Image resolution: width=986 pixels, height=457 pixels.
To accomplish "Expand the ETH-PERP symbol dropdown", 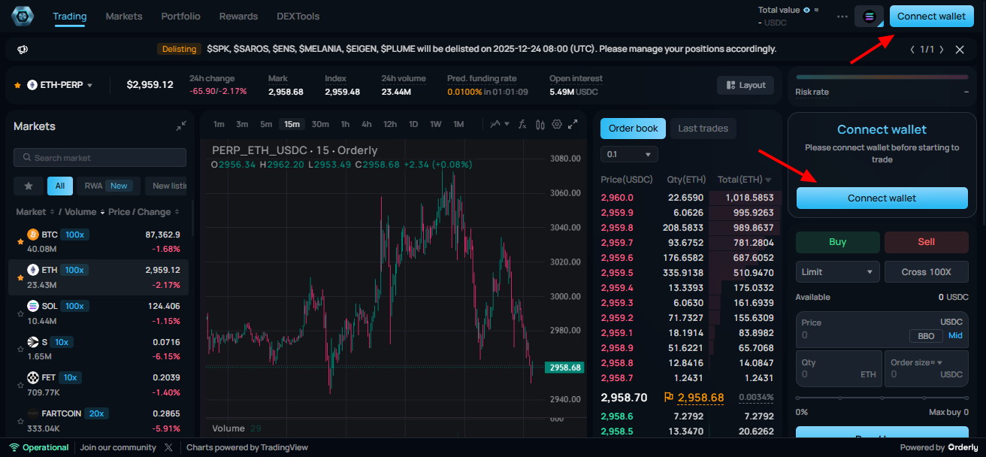I will 90,85.
